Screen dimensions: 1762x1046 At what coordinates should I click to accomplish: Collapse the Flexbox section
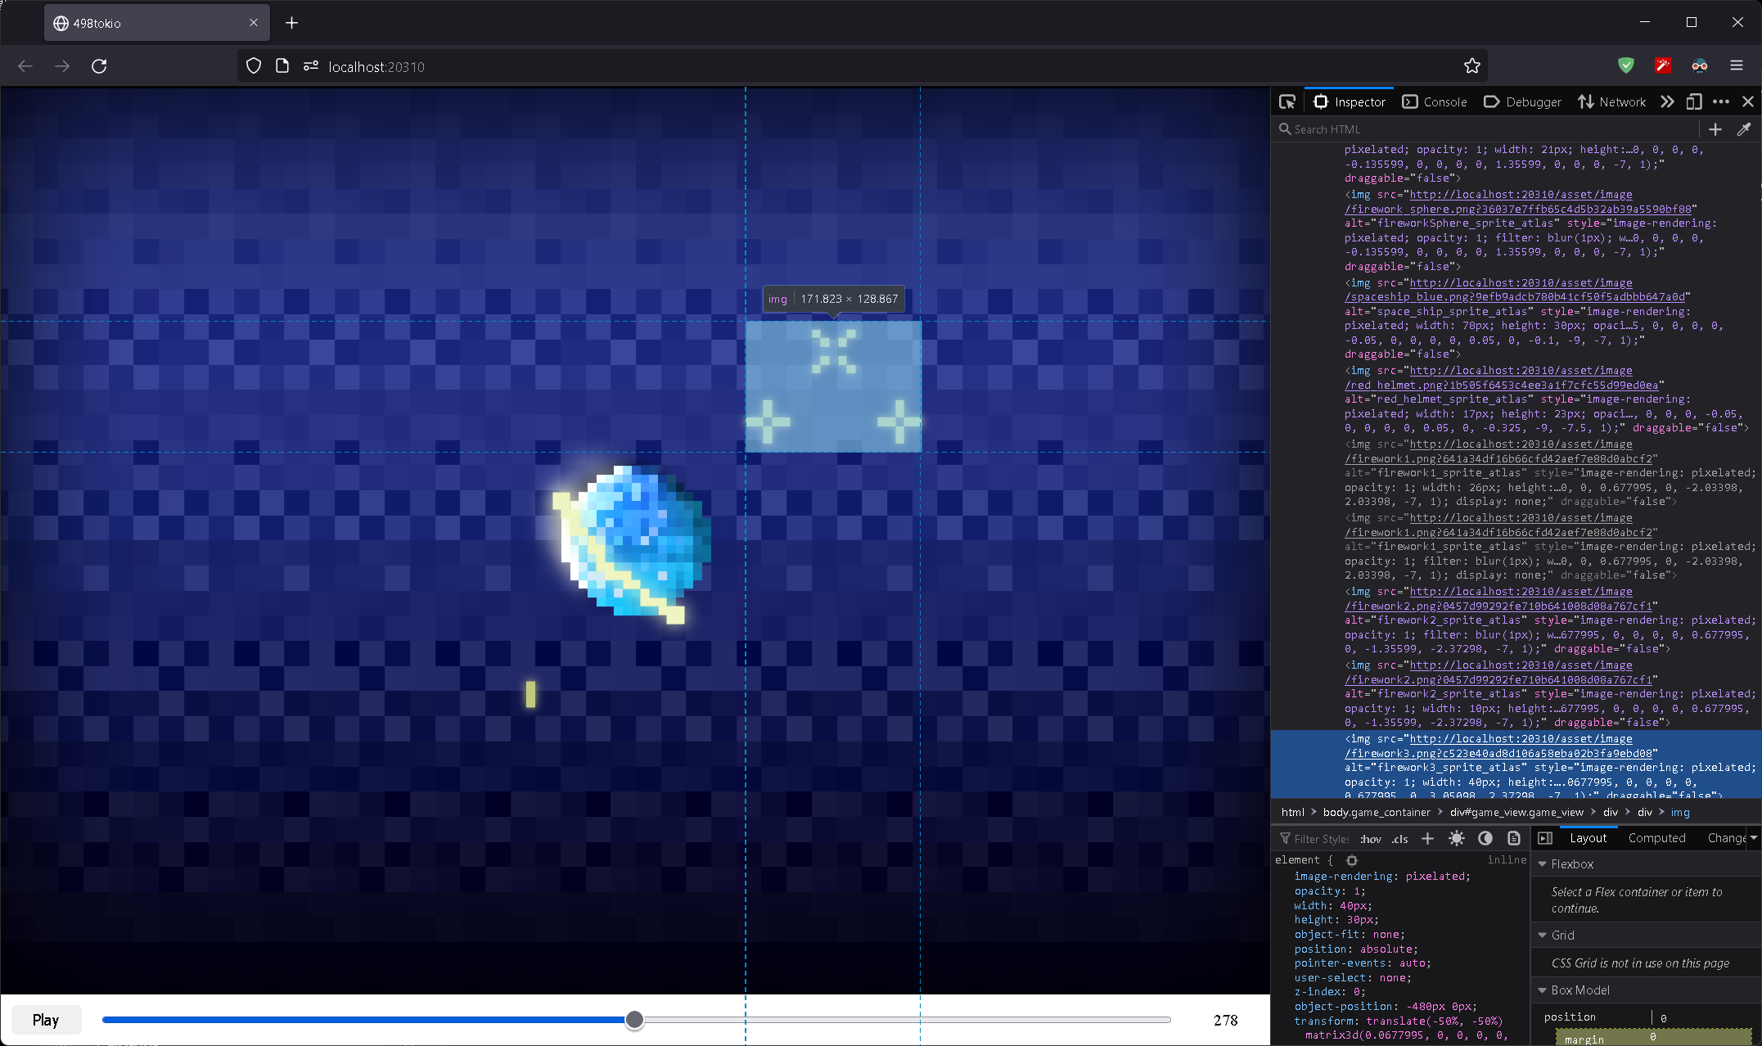[x=1543, y=864]
